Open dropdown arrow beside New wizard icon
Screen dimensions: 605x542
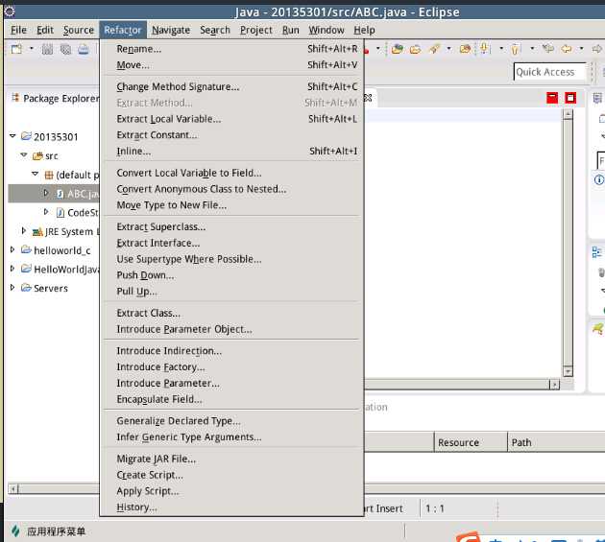point(32,49)
